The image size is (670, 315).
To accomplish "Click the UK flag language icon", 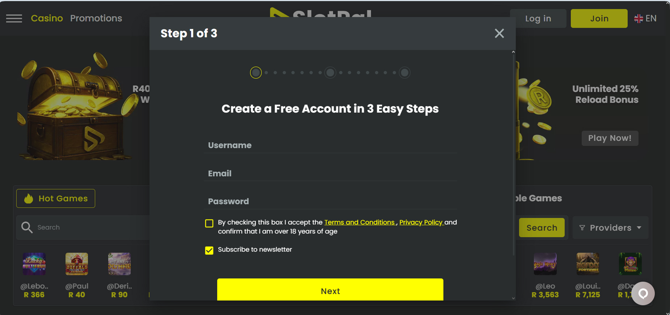I will click(638, 18).
